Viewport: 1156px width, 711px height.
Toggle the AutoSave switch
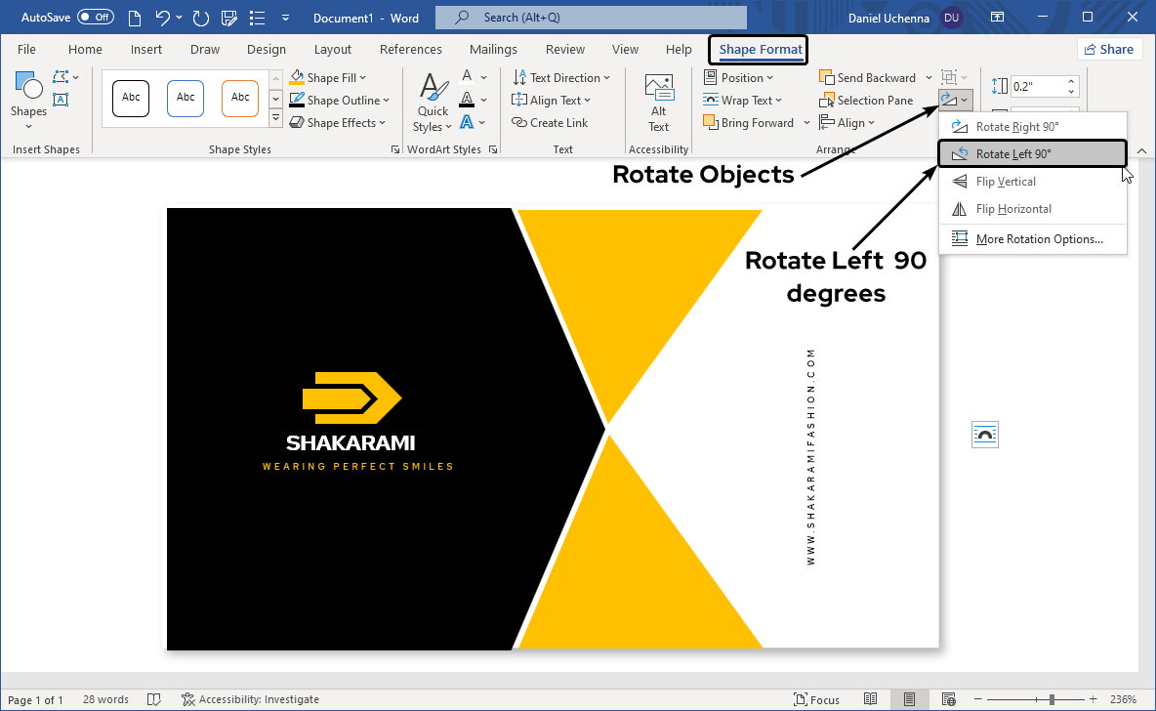point(96,18)
